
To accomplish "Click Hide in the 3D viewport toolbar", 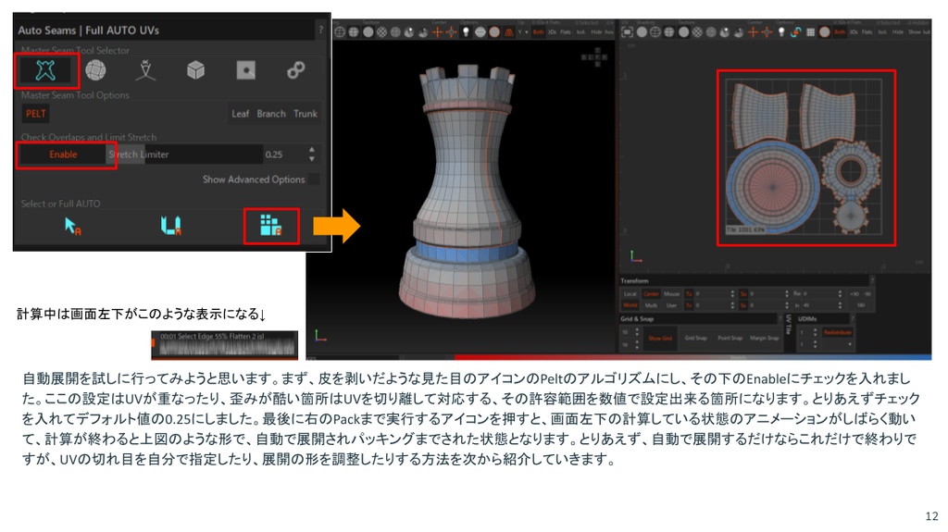I will pyautogui.click(x=596, y=32).
